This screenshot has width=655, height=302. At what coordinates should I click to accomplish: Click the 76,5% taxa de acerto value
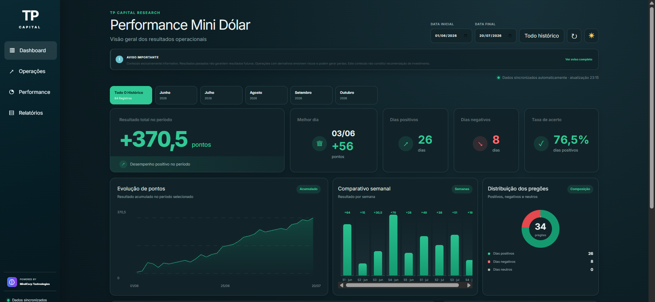pos(571,140)
